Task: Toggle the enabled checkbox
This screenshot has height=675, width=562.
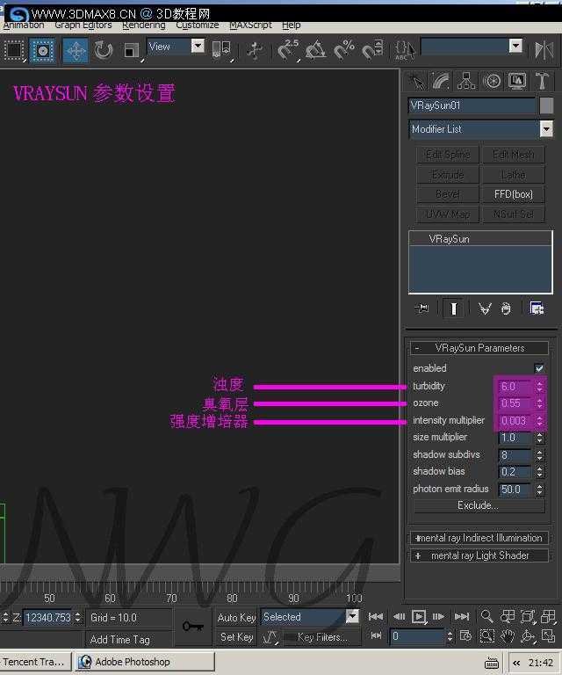Action: (539, 368)
